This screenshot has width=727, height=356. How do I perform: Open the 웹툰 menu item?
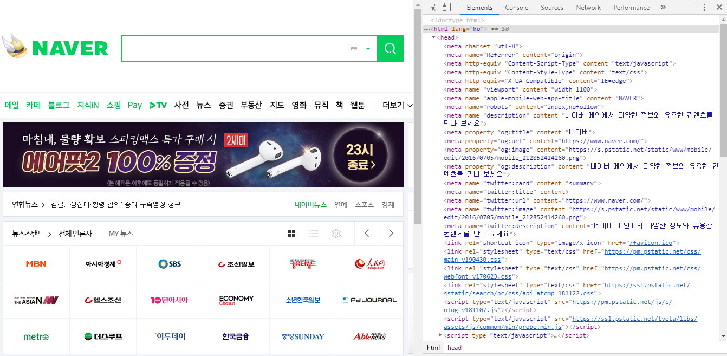tap(358, 105)
